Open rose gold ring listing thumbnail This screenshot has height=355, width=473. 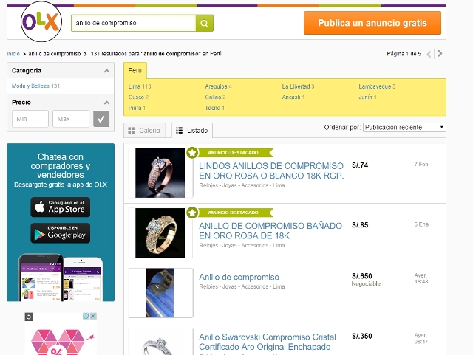pyautogui.click(x=160, y=173)
